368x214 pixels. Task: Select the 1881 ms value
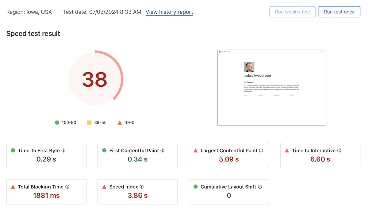point(46,195)
